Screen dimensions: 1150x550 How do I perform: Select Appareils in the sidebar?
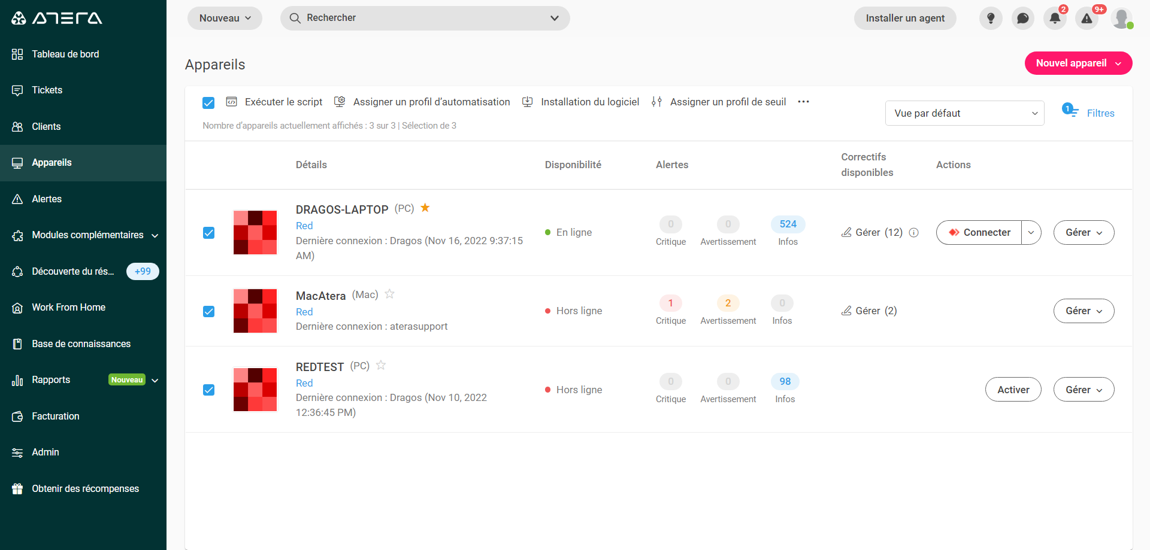[83, 163]
